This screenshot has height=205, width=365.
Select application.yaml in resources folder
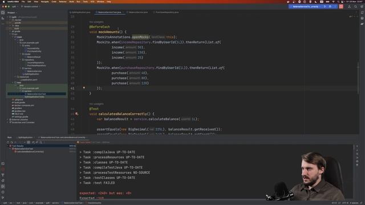tap(30, 80)
